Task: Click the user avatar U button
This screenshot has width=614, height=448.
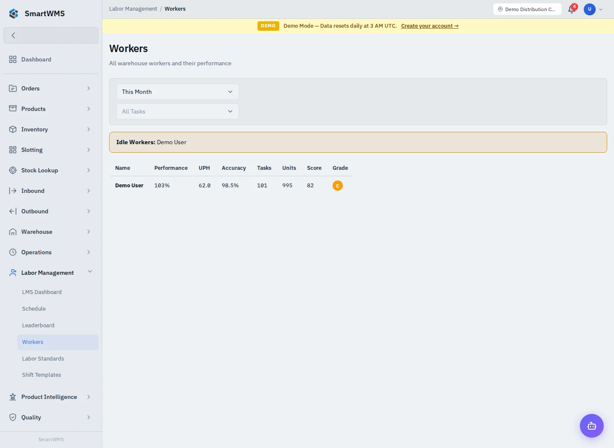Action: pyautogui.click(x=590, y=9)
